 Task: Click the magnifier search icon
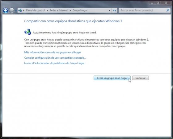(168, 11)
